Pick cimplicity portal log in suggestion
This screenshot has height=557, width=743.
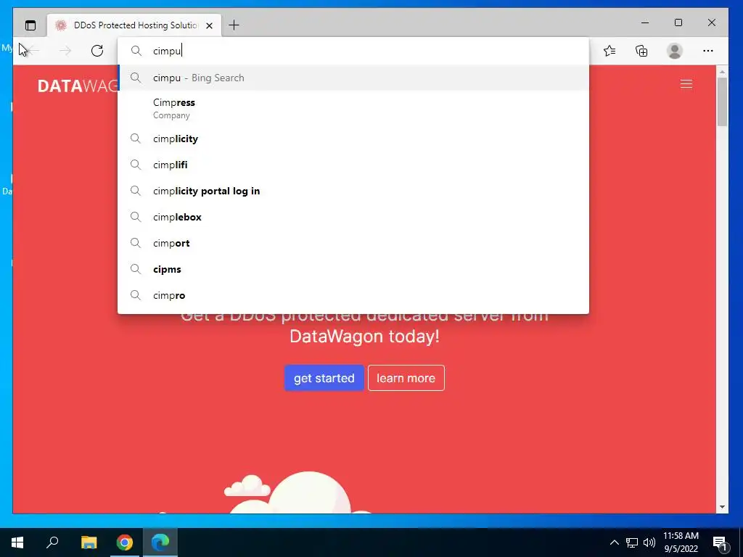353,191
